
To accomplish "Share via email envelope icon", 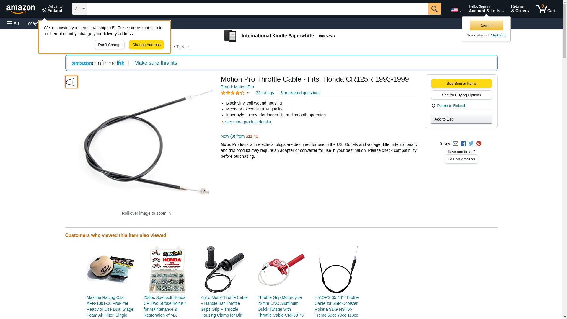I will tap(455, 144).
